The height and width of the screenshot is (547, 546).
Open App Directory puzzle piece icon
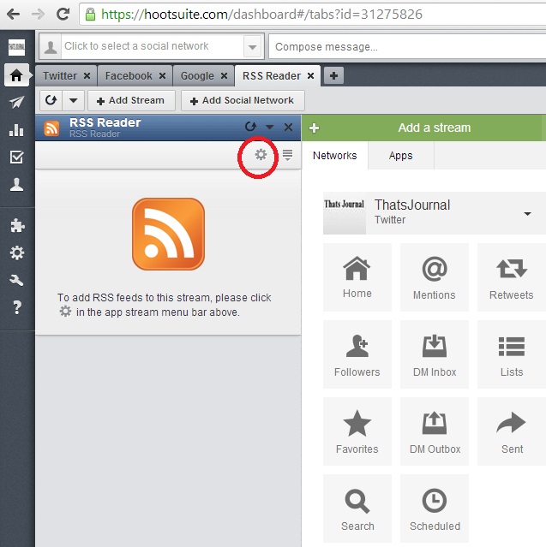tap(17, 226)
